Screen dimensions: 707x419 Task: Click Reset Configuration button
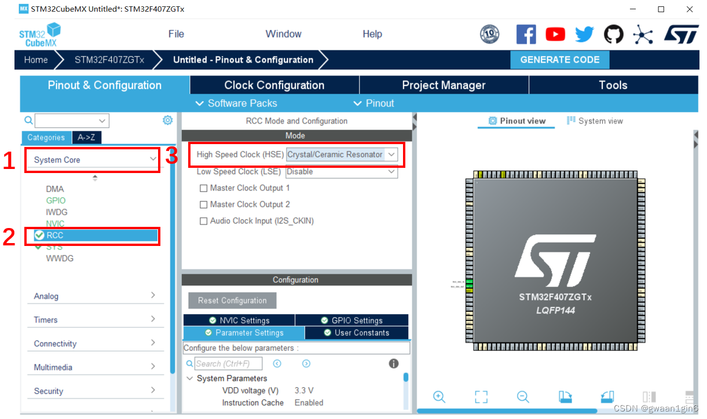click(232, 300)
